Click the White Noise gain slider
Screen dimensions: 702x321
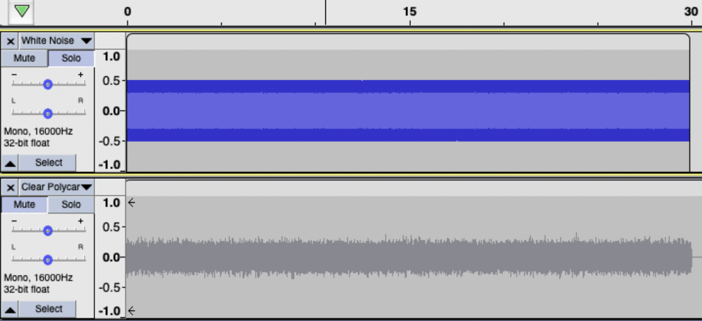click(x=48, y=84)
